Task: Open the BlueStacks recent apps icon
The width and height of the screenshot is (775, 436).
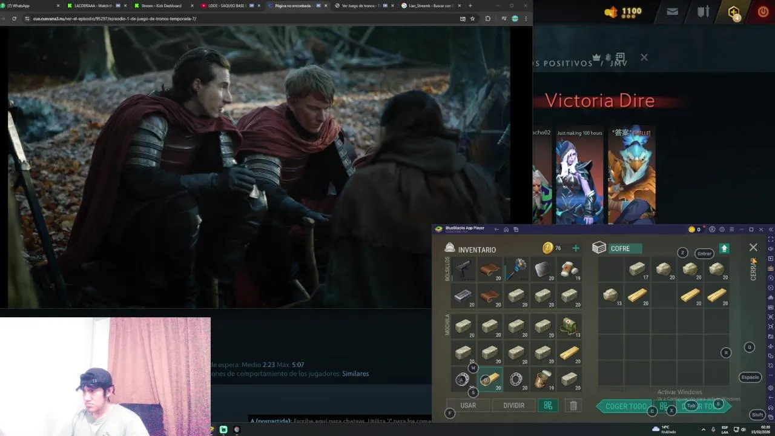Action: [x=516, y=230]
